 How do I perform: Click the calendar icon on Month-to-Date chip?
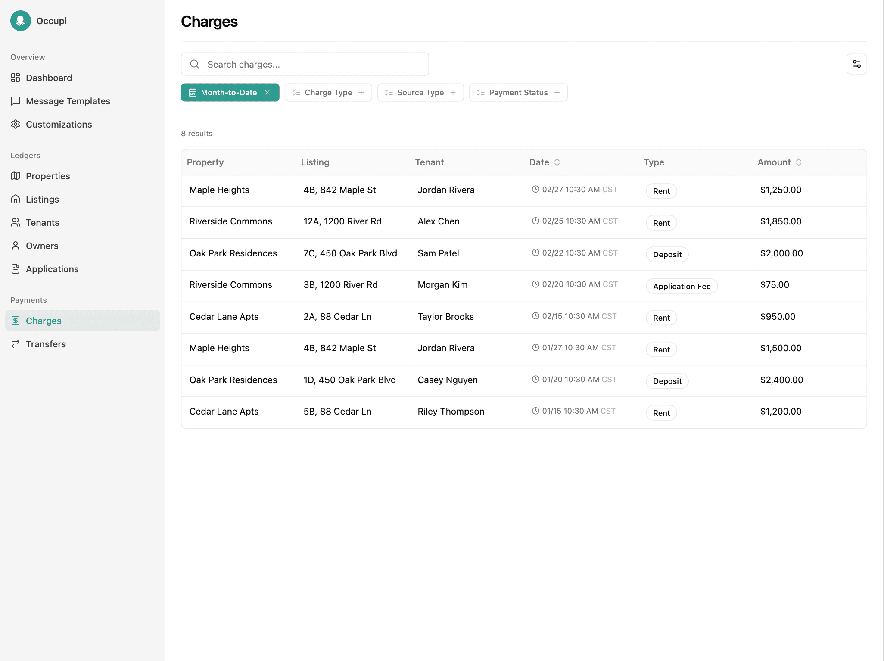(x=193, y=92)
